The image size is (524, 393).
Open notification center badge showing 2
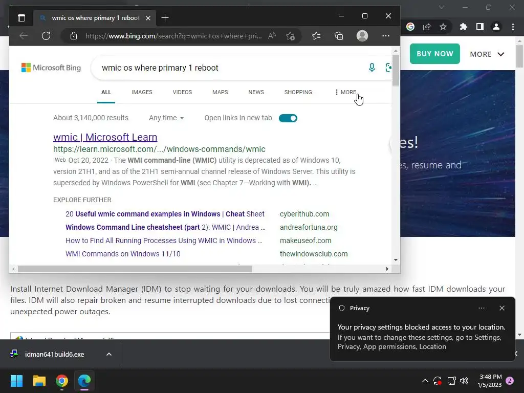tap(510, 381)
